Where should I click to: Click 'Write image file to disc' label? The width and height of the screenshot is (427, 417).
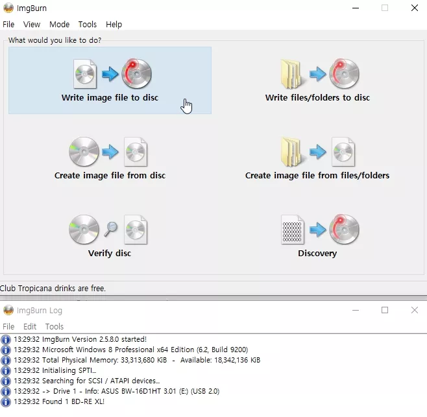[110, 98]
